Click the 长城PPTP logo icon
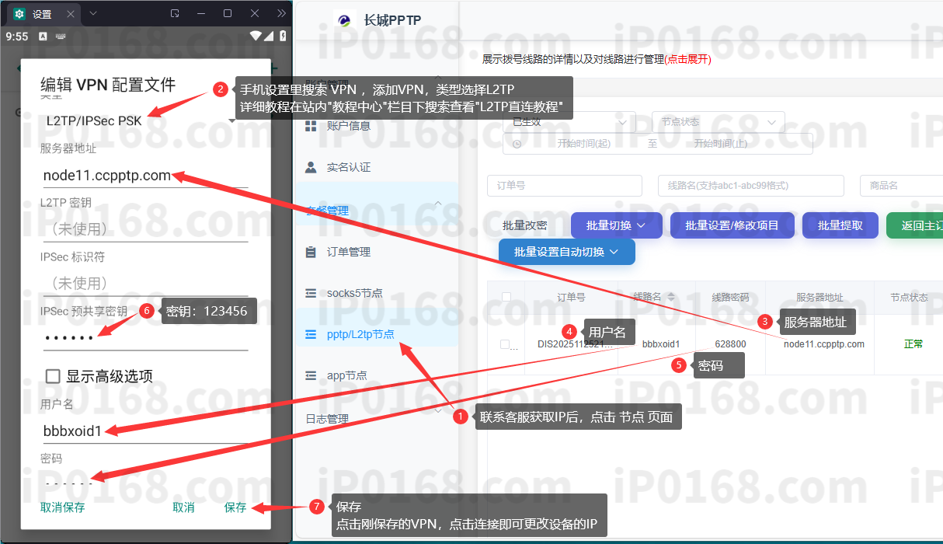 [x=344, y=20]
